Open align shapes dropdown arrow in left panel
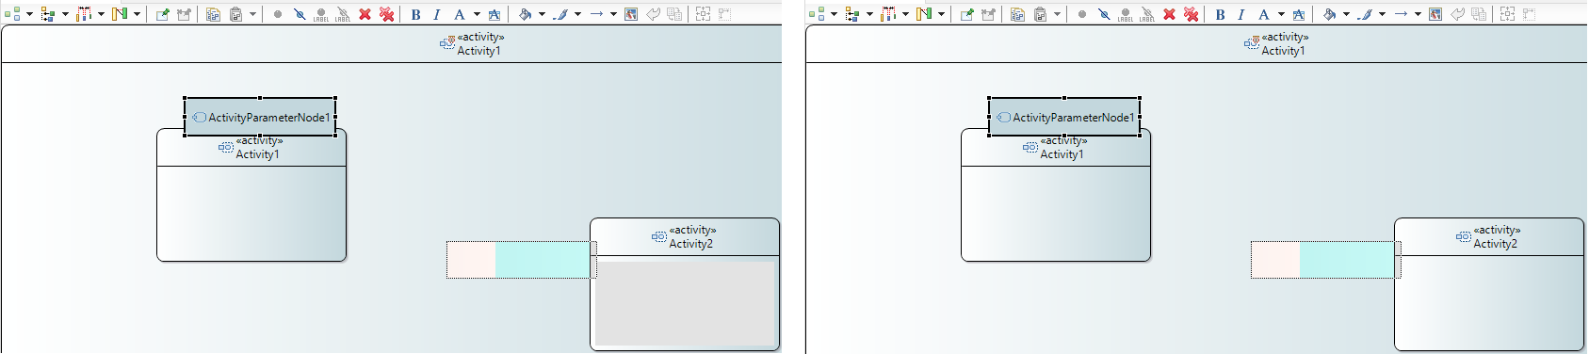 pos(137,14)
